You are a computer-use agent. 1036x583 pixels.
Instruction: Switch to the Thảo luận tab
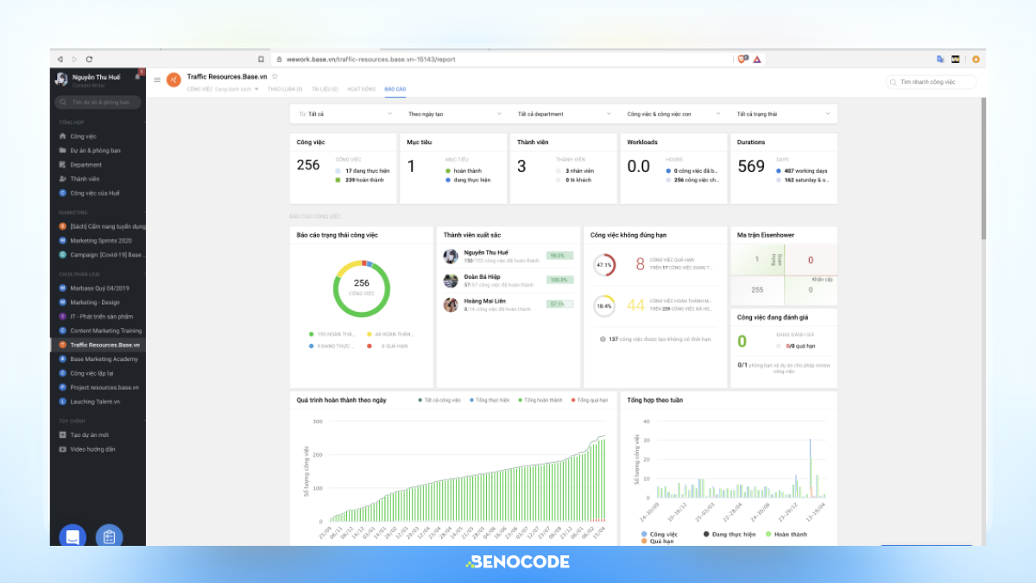point(285,89)
